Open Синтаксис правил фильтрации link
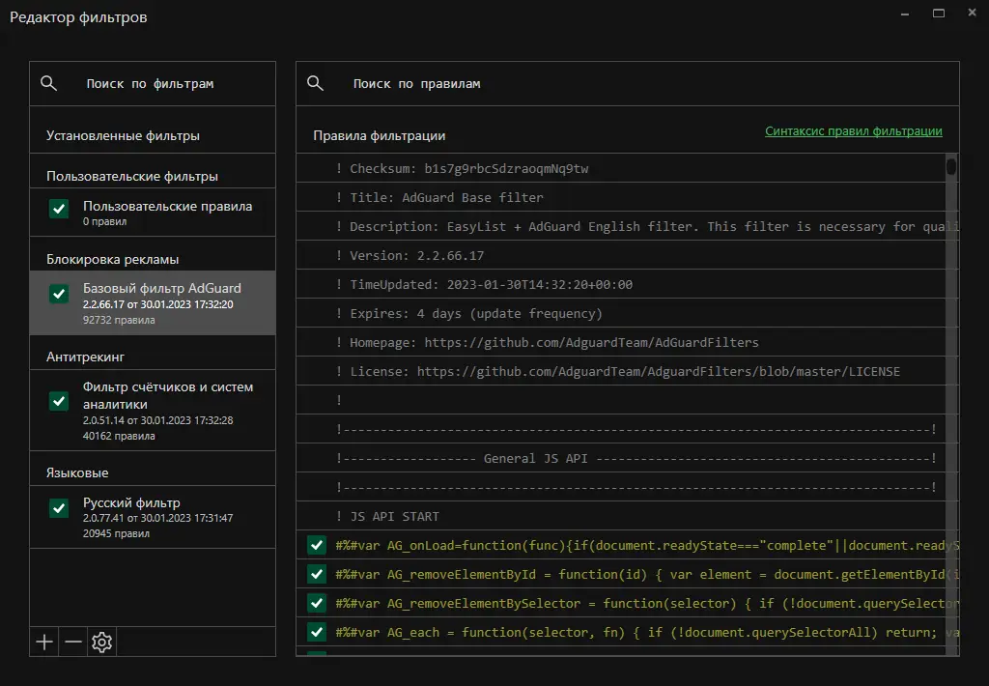989x686 pixels. pos(853,131)
